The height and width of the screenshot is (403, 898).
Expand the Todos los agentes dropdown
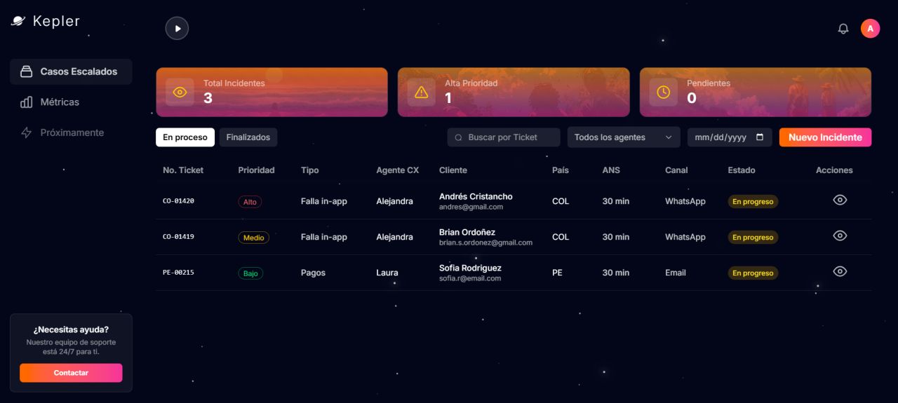(624, 137)
